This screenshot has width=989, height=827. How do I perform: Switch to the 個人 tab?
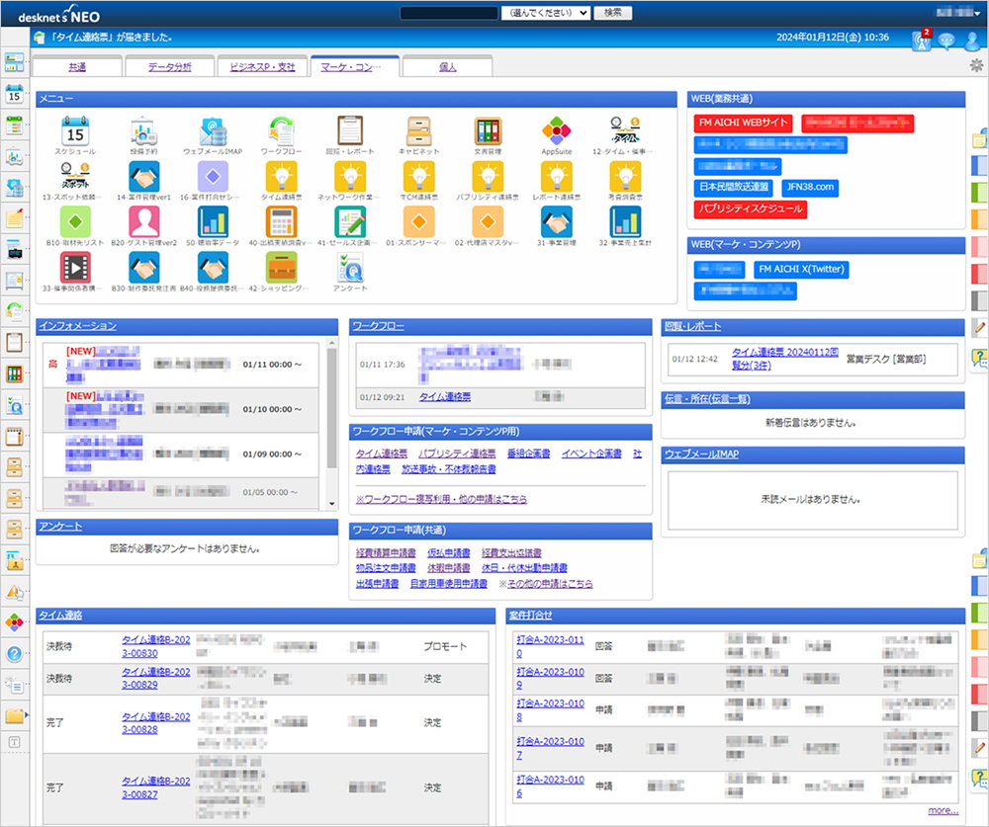pyautogui.click(x=446, y=67)
